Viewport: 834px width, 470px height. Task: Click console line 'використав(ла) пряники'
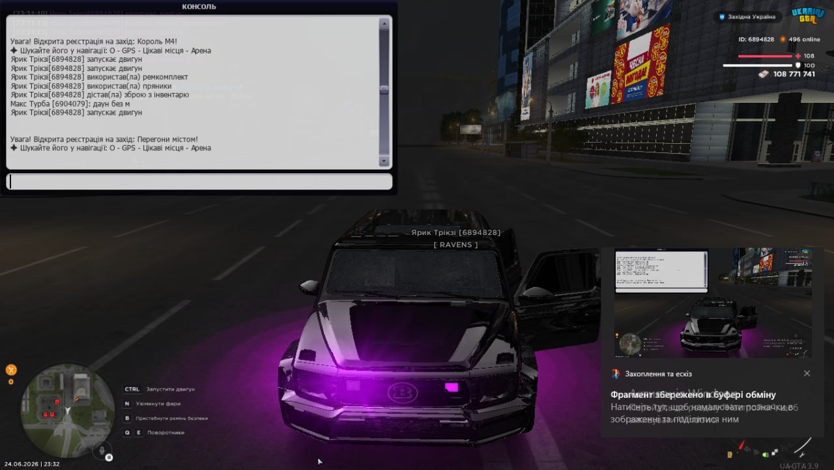[91, 86]
